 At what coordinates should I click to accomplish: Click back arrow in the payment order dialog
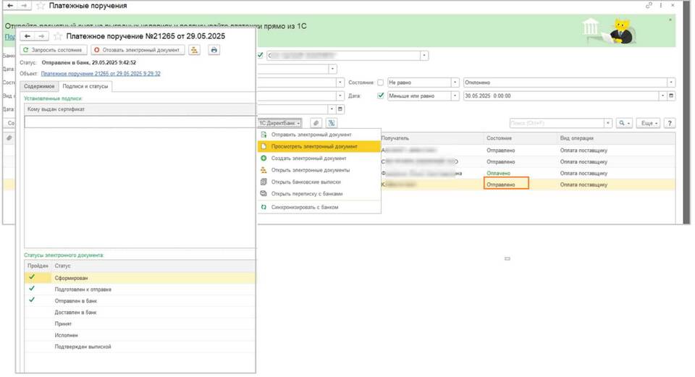coord(28,35)
